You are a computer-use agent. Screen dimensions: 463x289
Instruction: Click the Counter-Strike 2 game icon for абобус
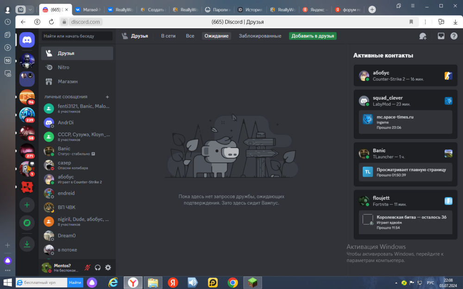click(x=448, y=76)
